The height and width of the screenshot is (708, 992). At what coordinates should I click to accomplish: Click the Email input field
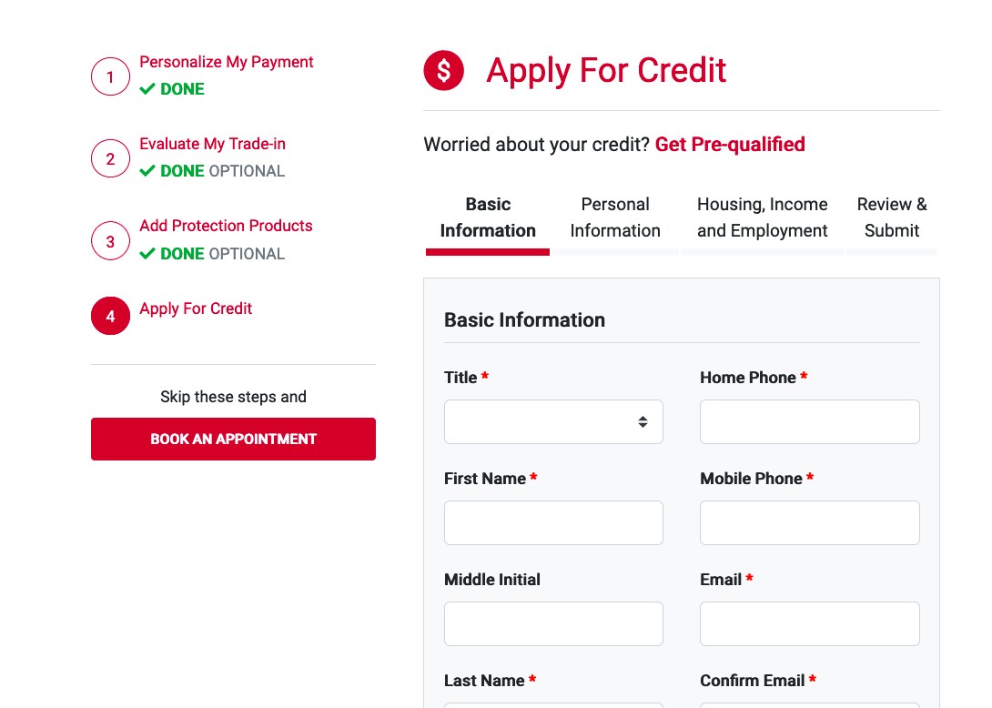coord(810,624)
